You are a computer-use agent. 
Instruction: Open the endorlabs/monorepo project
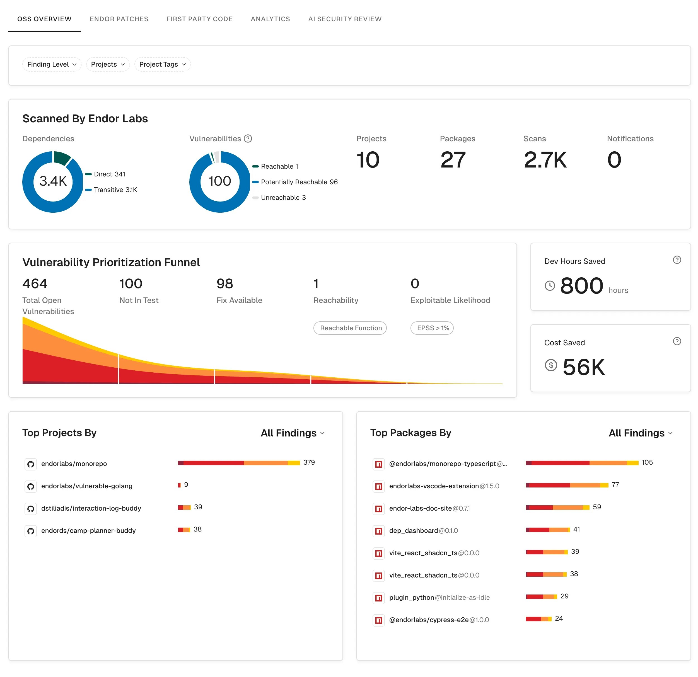pyautogui.click(x=74, y=464)
